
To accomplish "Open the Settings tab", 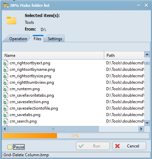I will [x=55, y=39].
